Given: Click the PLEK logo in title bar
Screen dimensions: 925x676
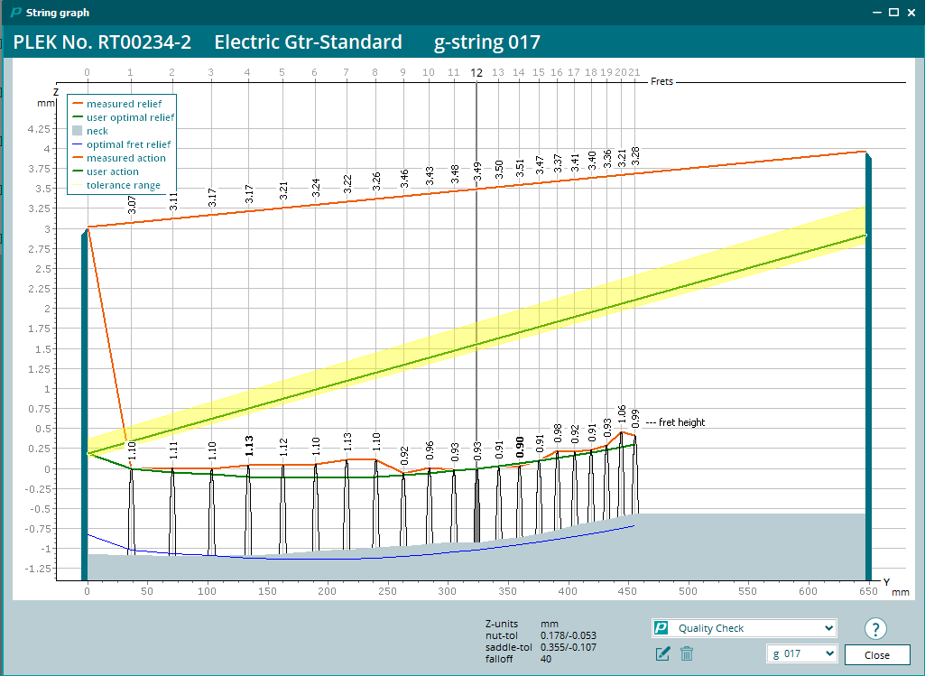Looking at the screenshot, I should point(16,13).
